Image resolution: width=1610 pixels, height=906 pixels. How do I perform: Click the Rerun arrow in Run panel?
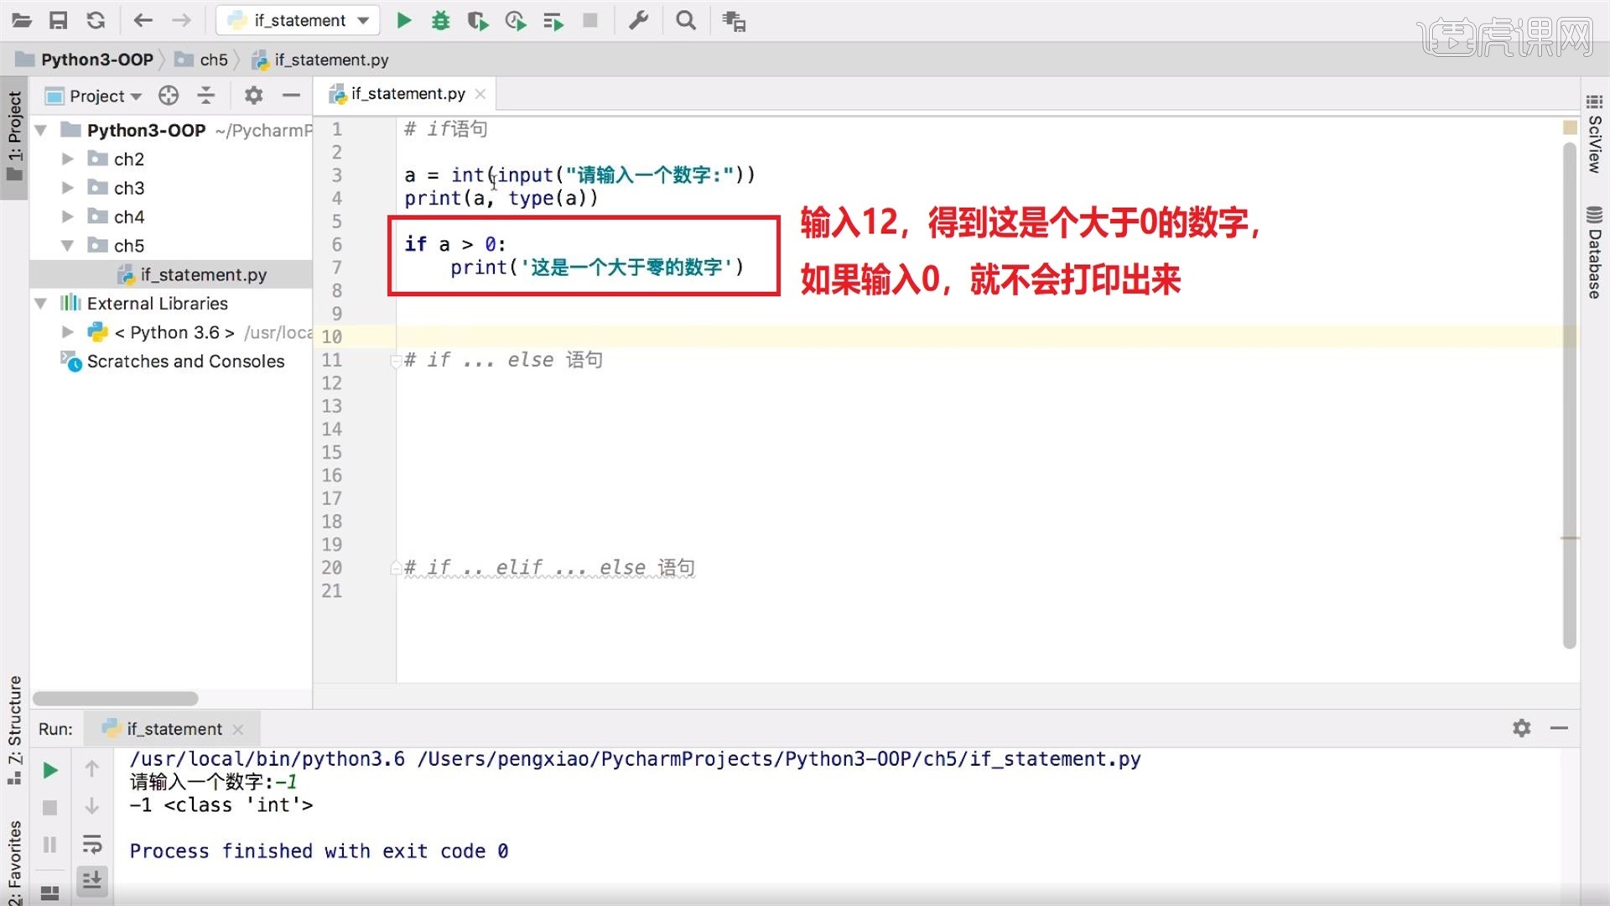(x=49, y=769)
